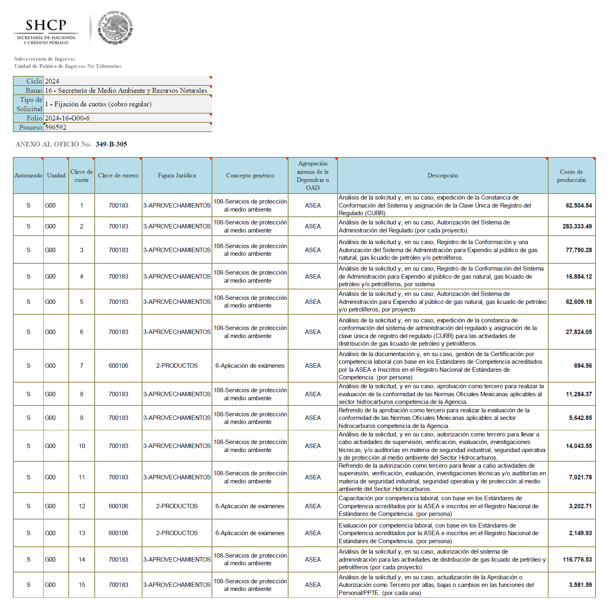Select the Folio value 2024-16-G00-6
Image resolution: width=610 pixels, height=609 pixels.
click(127, 118)
